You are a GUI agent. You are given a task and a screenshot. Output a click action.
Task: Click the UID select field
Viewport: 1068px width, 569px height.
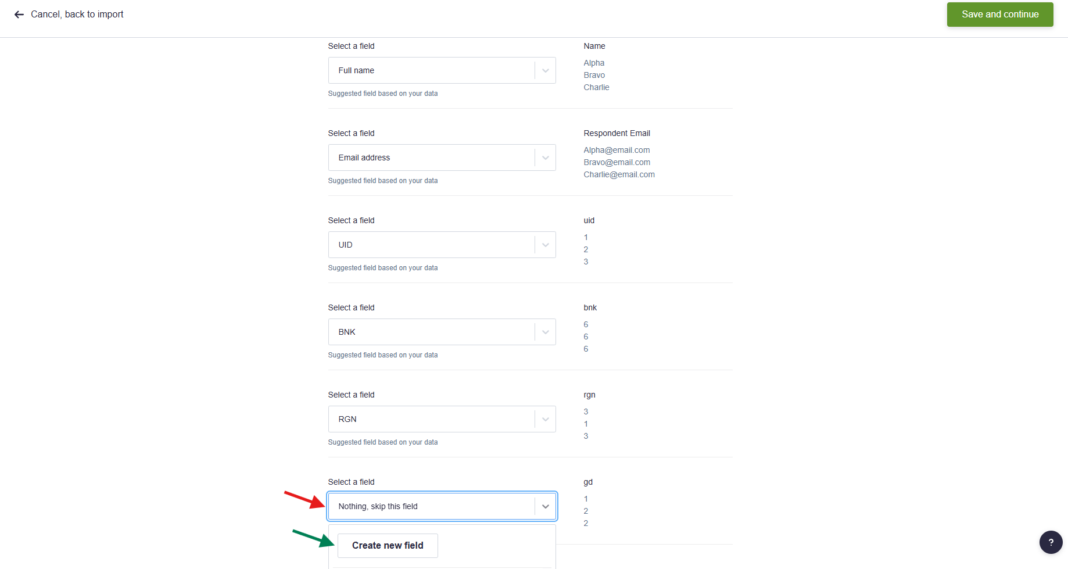(442, 245)
